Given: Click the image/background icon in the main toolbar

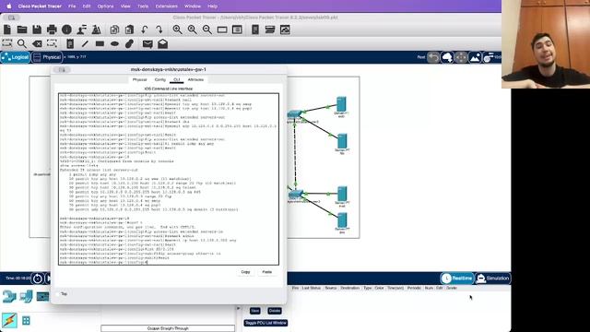Looking at the screenshot, I should (x=285, y=30).
